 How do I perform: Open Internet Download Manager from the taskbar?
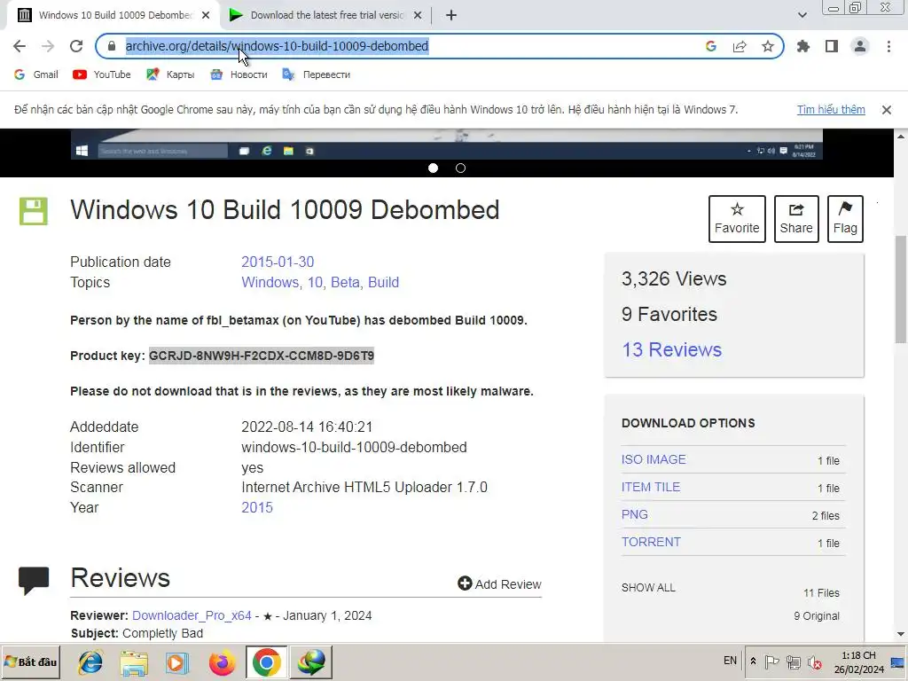coord(311,662)
